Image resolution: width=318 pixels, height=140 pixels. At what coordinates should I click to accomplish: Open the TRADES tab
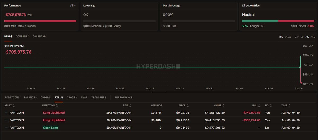pos(72,98)
